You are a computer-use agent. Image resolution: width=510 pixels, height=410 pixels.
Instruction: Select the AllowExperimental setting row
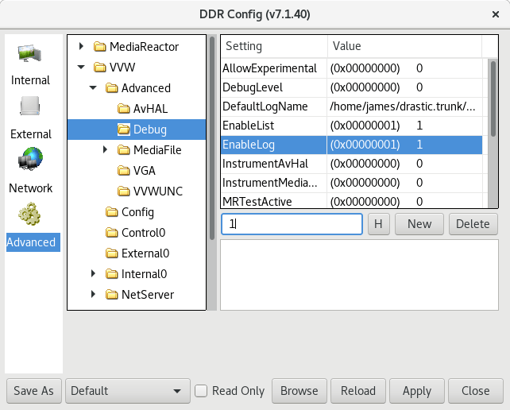click(352, 68)
